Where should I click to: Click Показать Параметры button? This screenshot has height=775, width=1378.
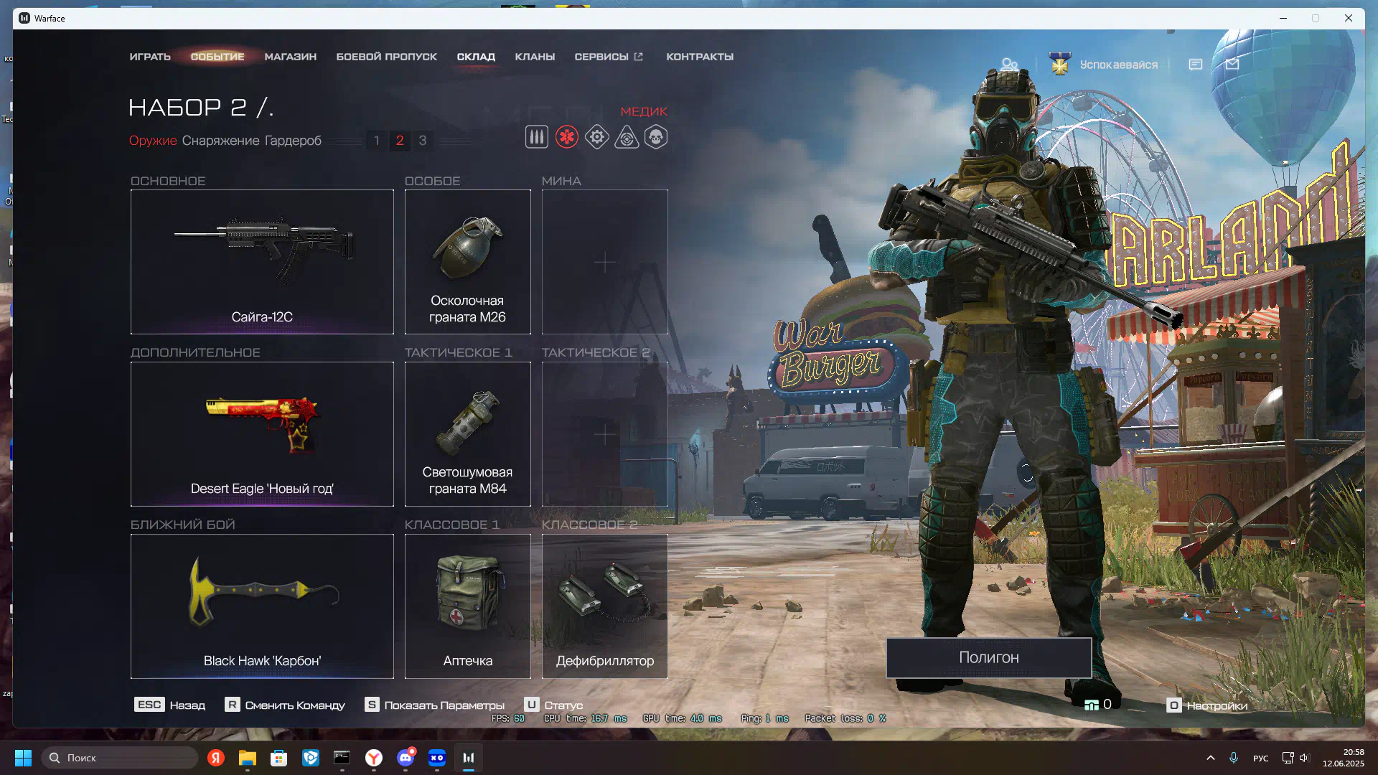coord(435,705)
